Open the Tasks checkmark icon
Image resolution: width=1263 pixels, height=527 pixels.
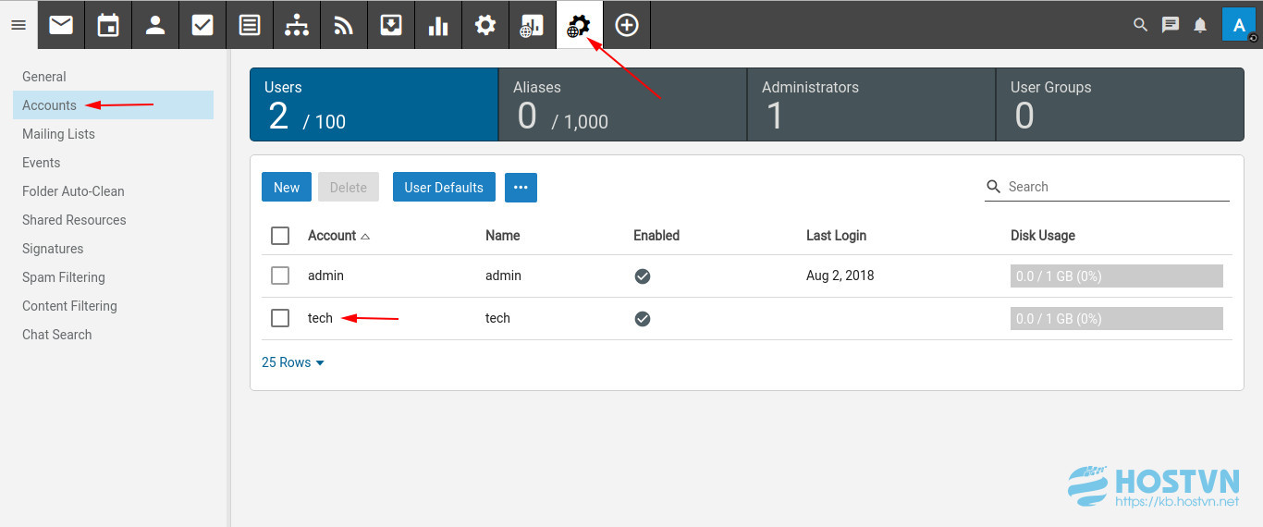(x=202, y=25)
